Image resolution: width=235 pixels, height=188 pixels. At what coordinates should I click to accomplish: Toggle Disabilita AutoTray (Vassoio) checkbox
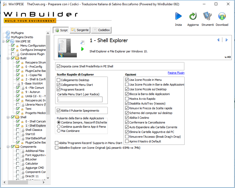point(127,103)
